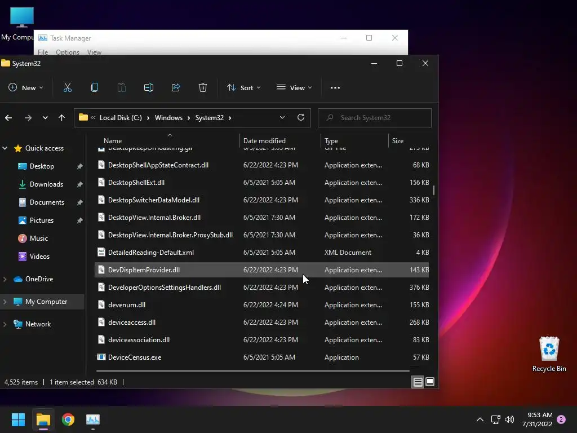The image size is (577, 433).
Task: Select DeviceCensus.exe file
Action: 261,357
